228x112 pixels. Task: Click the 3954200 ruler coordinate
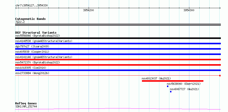[x=88, y=10]
